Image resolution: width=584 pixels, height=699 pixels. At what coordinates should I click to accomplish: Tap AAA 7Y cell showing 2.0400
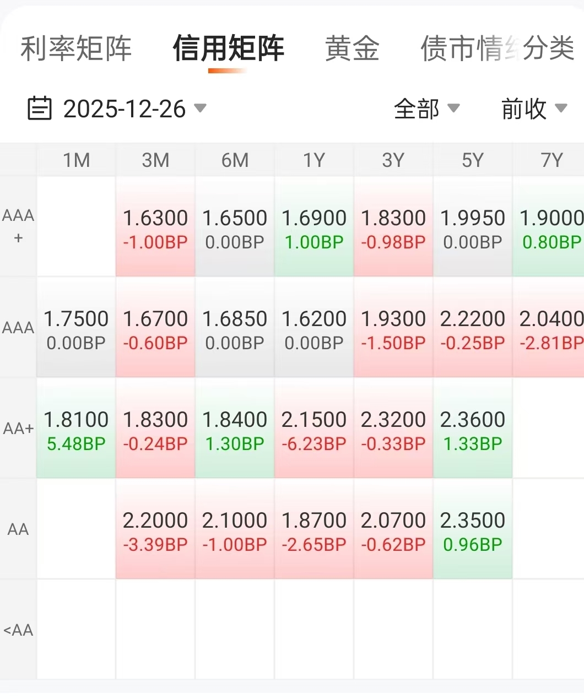[x=549, y=328]
